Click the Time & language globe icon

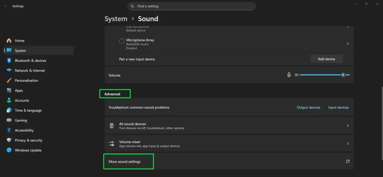[x=9, y=110]
